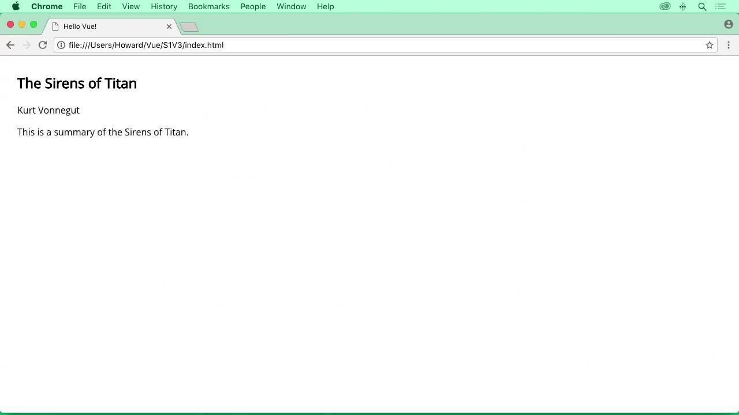Open the Edit menu
The height and width of the screenshot is (415, 739).
104,6
